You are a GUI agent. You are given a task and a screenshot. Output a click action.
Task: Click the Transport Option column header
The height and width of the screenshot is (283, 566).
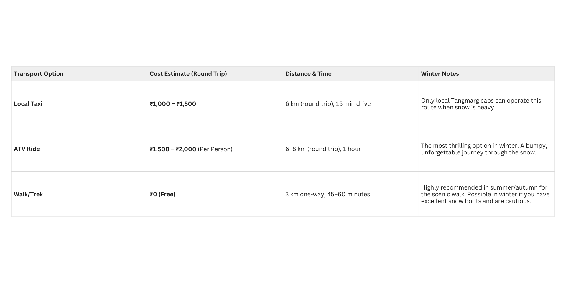coord(39,74)
